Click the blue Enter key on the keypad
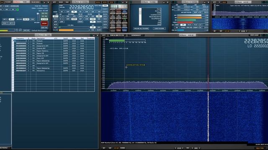 125,30
